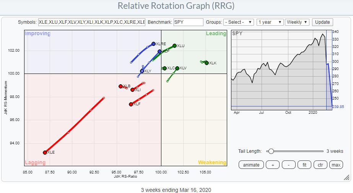Open the Groups select dropdown

tap(239, 22)
